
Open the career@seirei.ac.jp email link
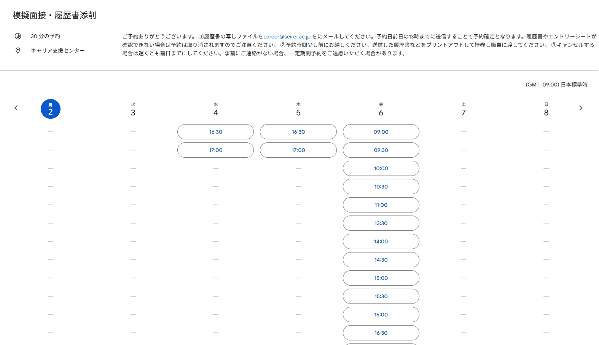click(287, 37)
